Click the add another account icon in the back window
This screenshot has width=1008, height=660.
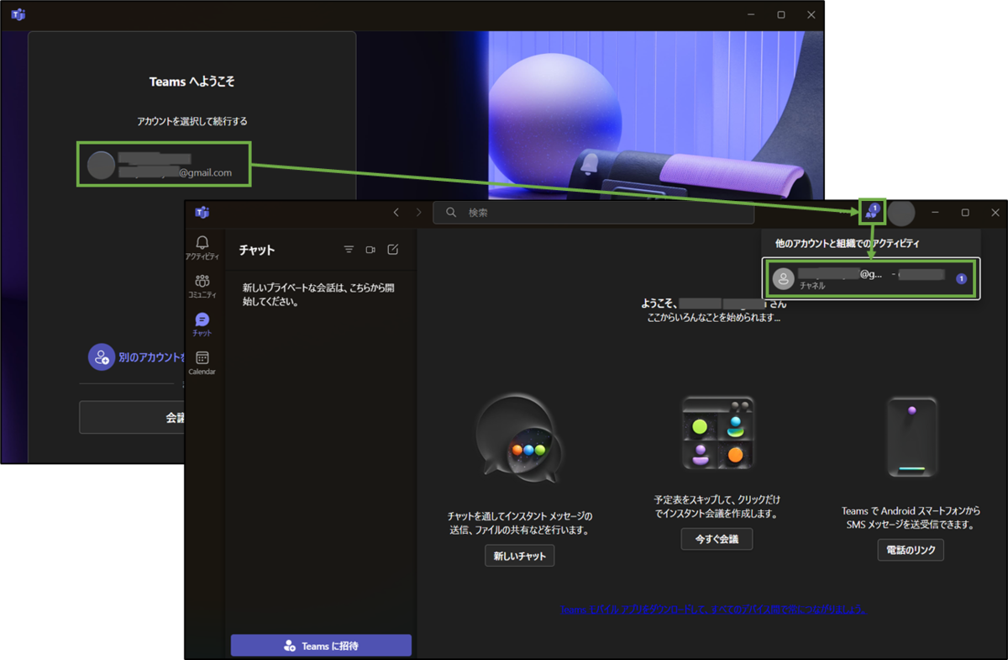[x=102, y=357]
